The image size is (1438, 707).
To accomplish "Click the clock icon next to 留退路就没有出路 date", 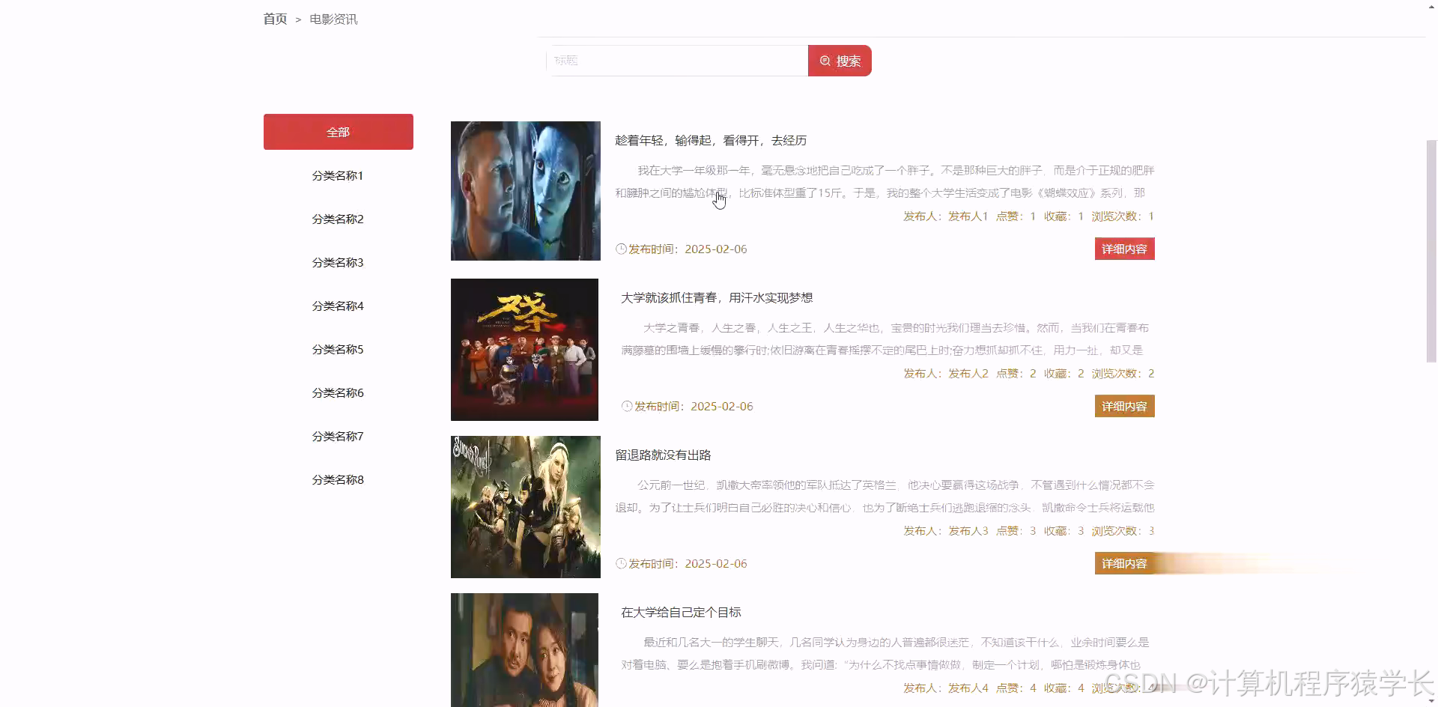I will (622, 563).
